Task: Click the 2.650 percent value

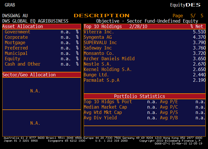Action: pyautogui.click(x=199, y=69)
